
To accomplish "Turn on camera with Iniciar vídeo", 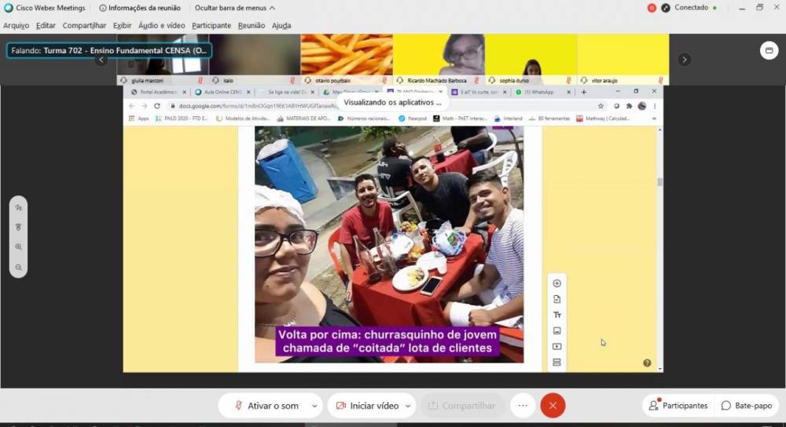I will point(366,406).
